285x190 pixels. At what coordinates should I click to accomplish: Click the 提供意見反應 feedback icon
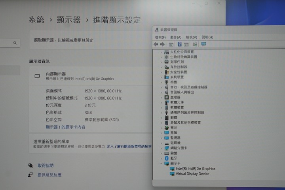click(30, 175)
